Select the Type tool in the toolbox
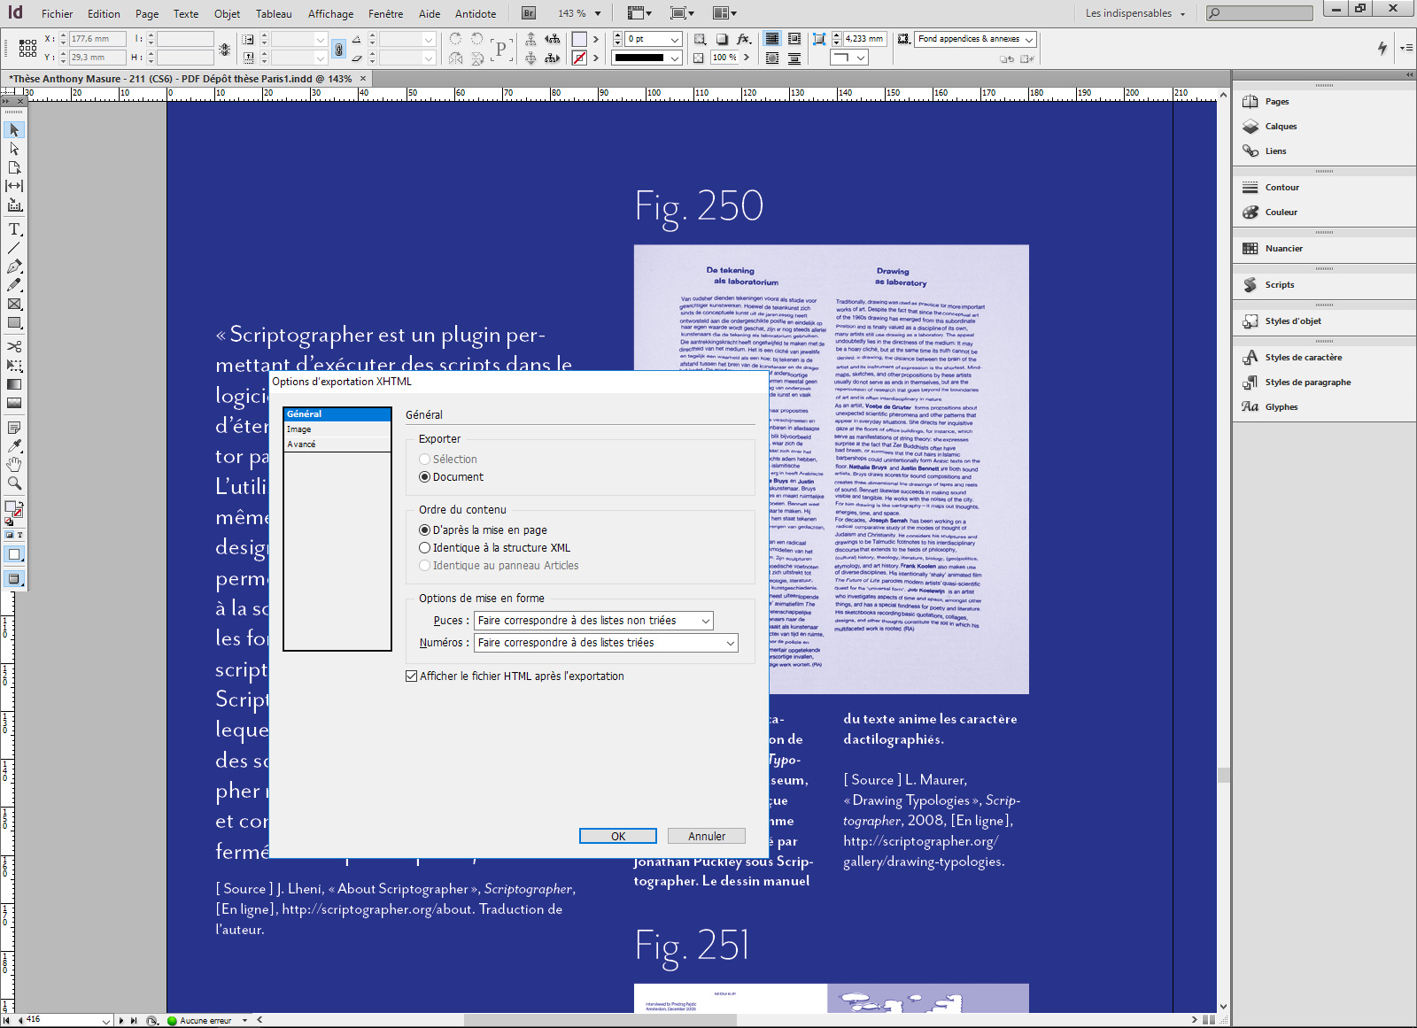 tap(14, 229)
